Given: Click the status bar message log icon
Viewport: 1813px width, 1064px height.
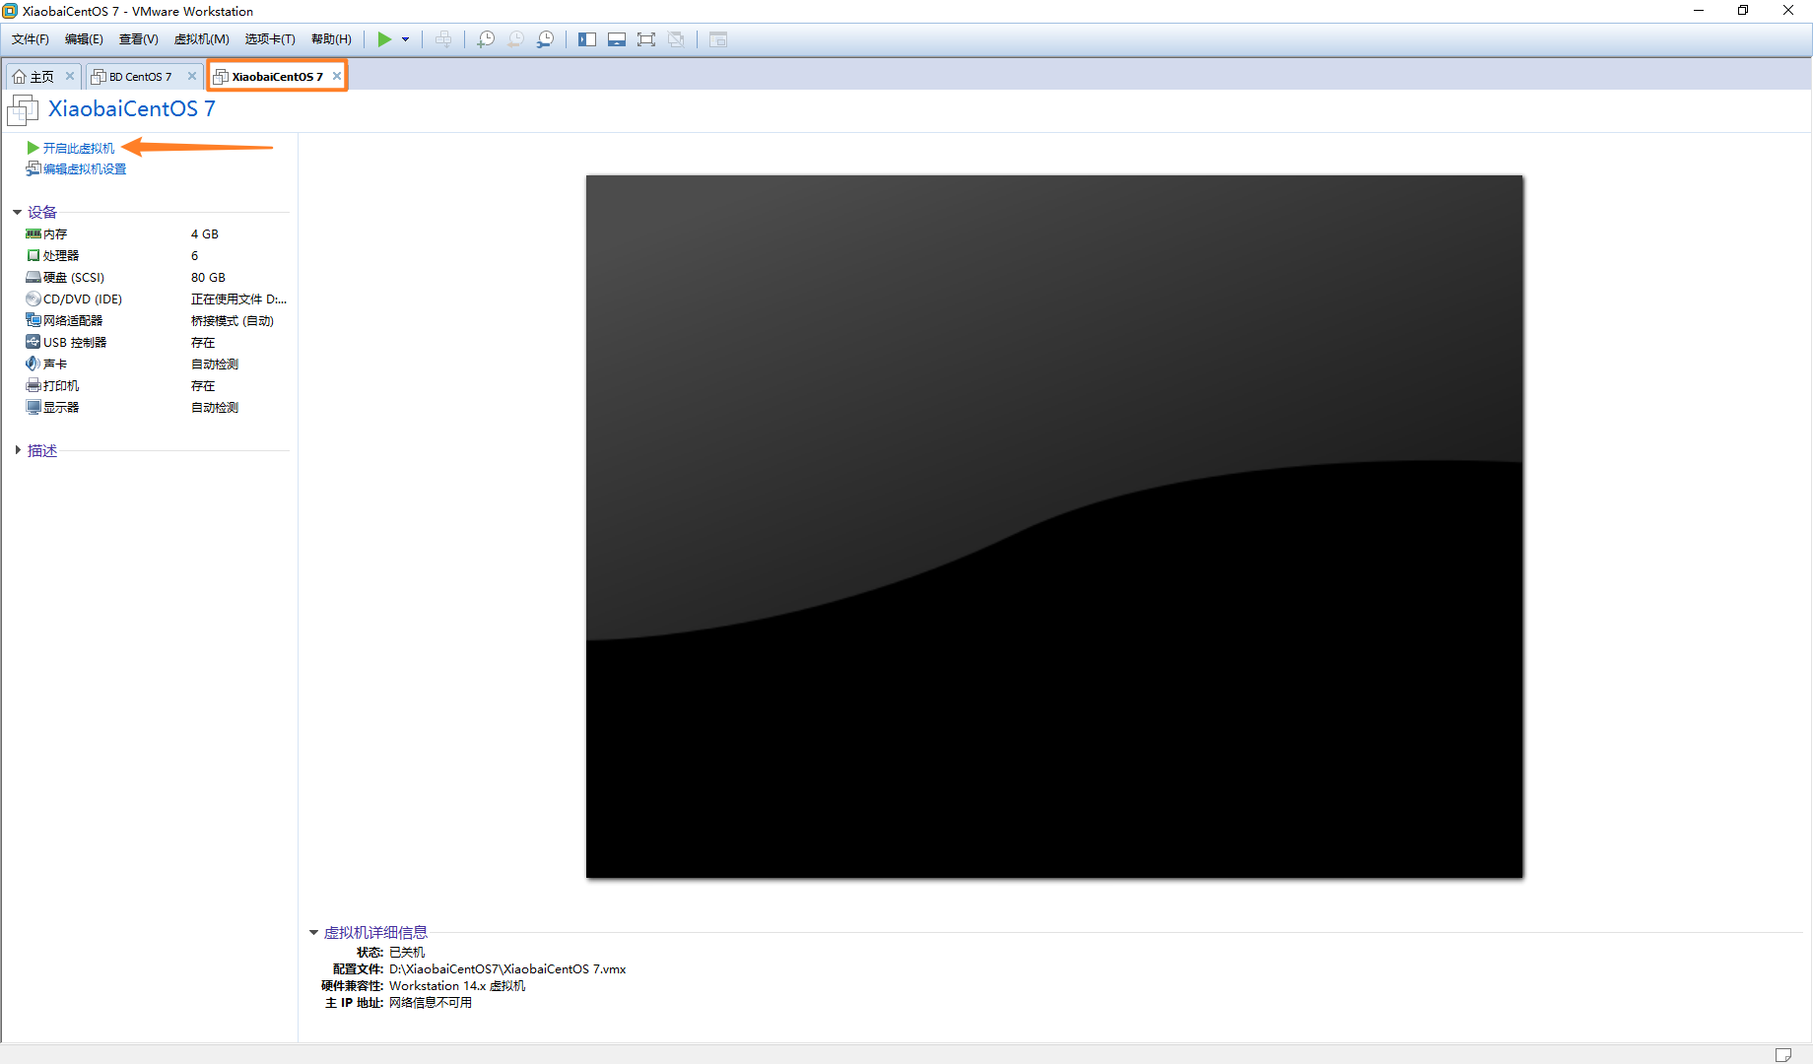Looking at the screenshot, I should 1783,1054.
